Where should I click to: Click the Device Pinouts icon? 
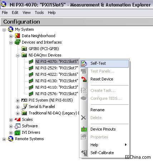tap(84, 129)
